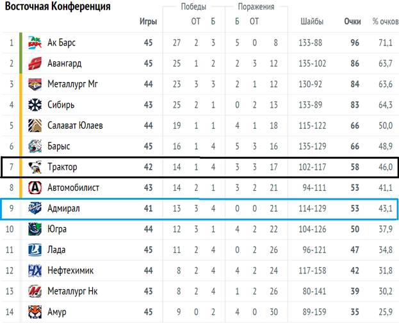This screenshot has width=399, height=324.
Task: Open the Адмирал team logo
Action: [x=35, y=208]
